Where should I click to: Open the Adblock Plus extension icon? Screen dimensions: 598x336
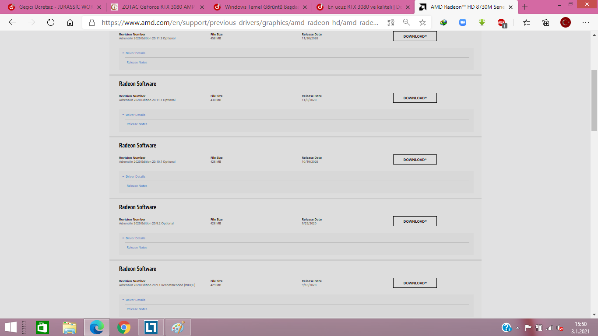tap(502, 23)
